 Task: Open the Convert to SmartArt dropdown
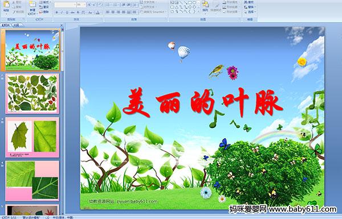[x=153, y=12]
